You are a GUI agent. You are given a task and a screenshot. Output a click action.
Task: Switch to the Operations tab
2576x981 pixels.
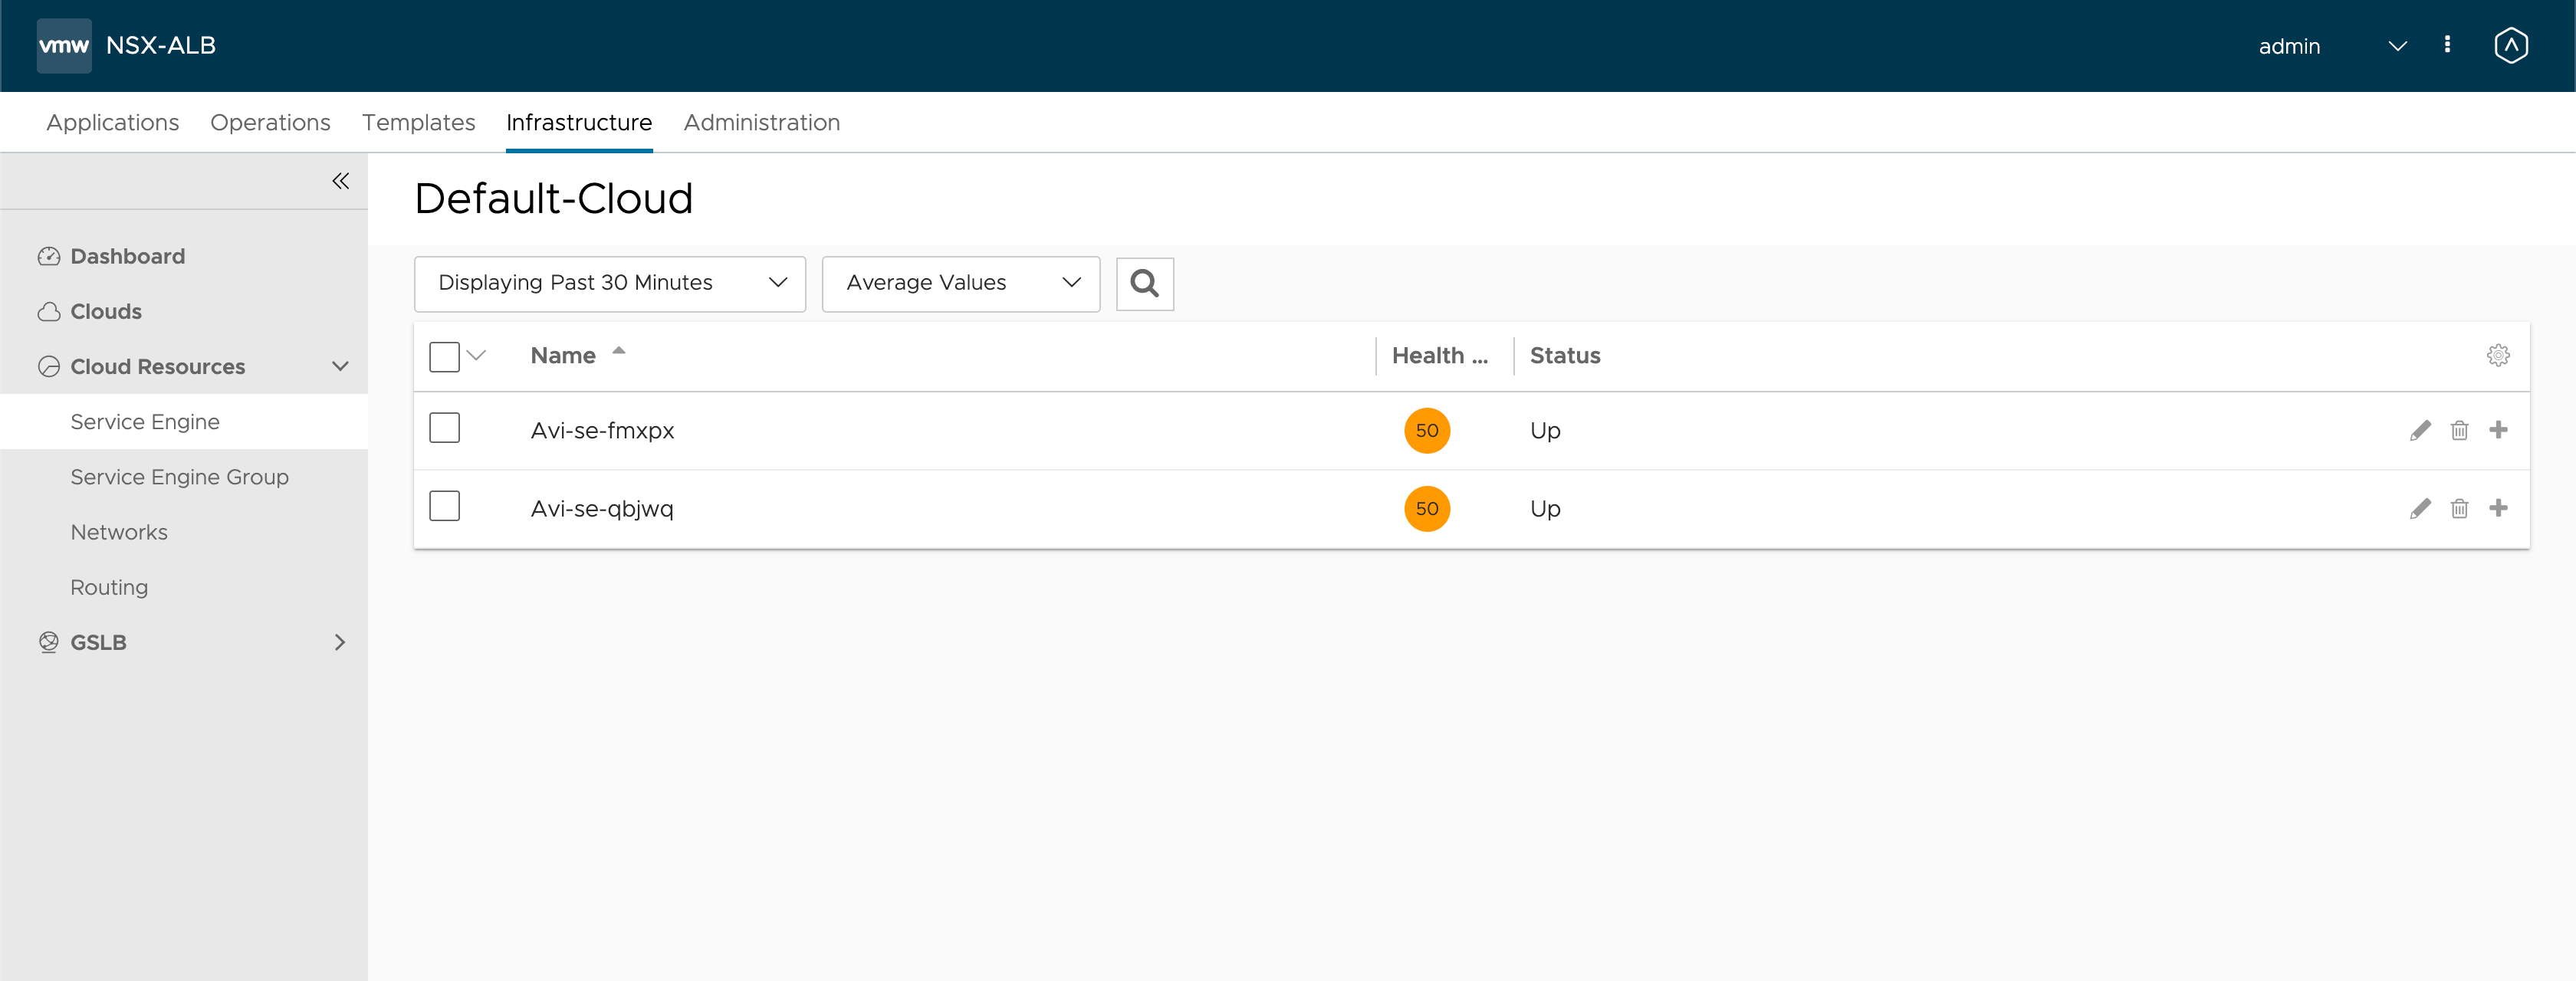pos(270,122)
